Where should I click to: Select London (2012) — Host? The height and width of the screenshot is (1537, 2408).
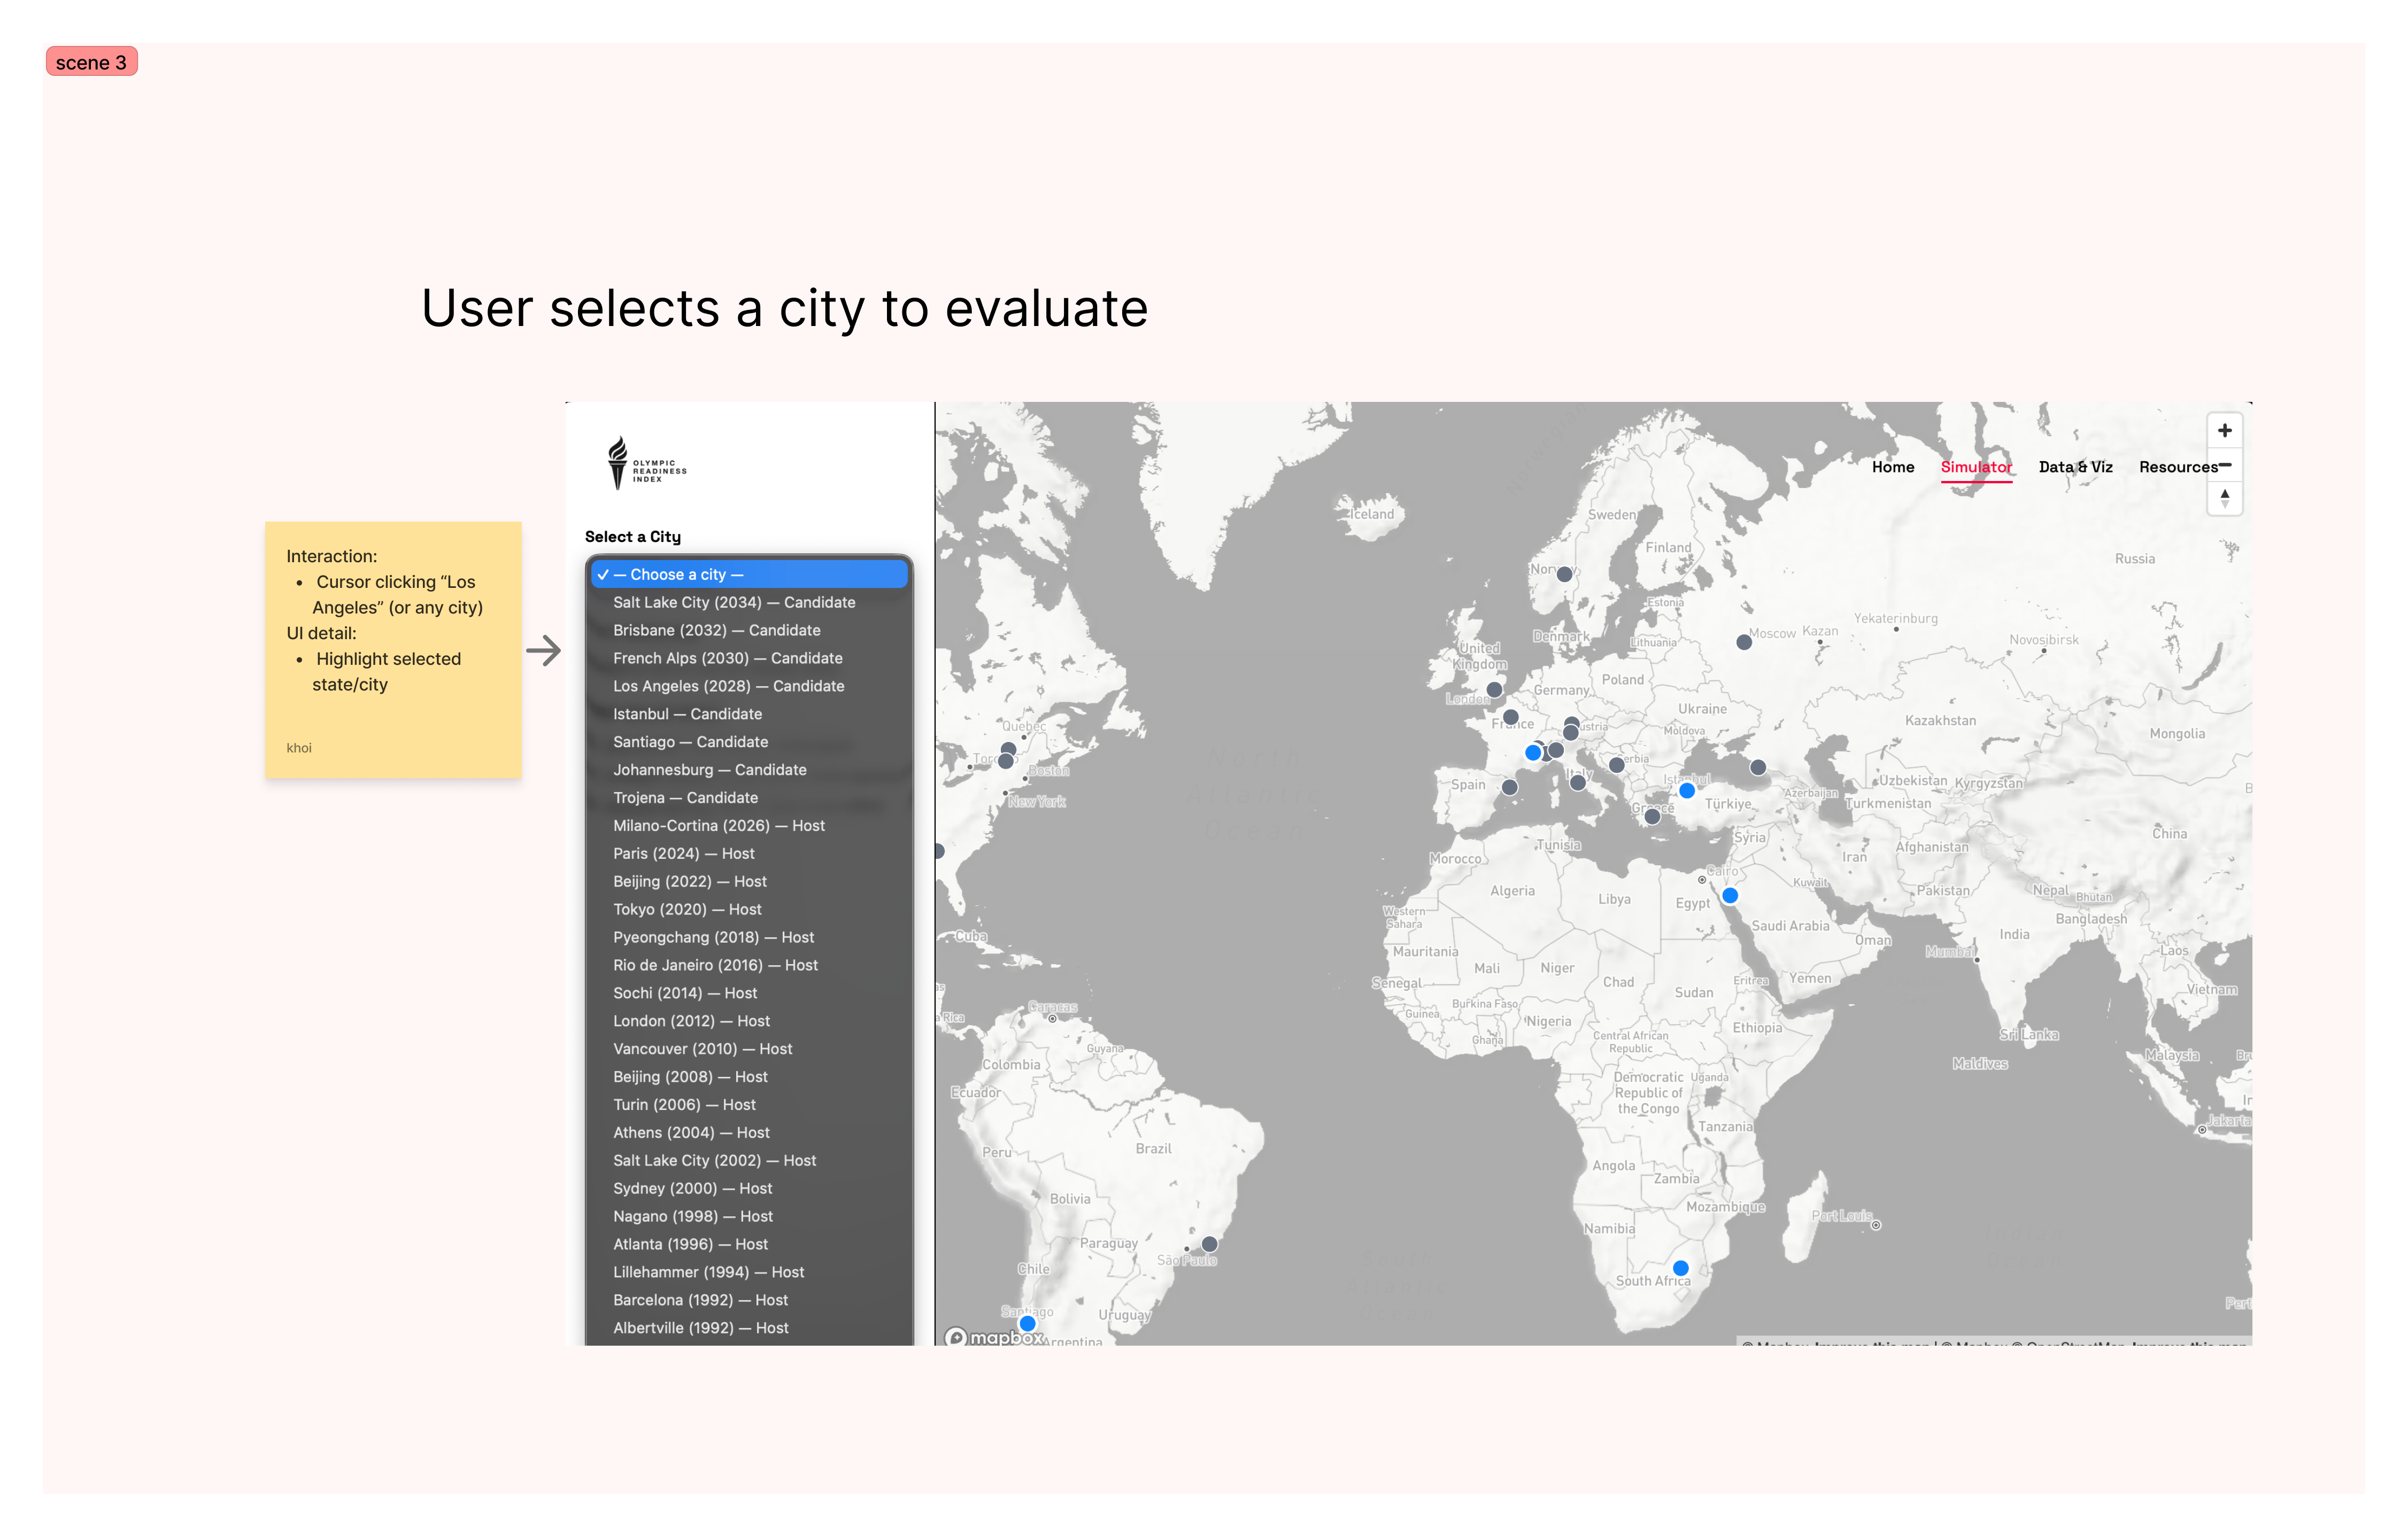pos(749,1021)
